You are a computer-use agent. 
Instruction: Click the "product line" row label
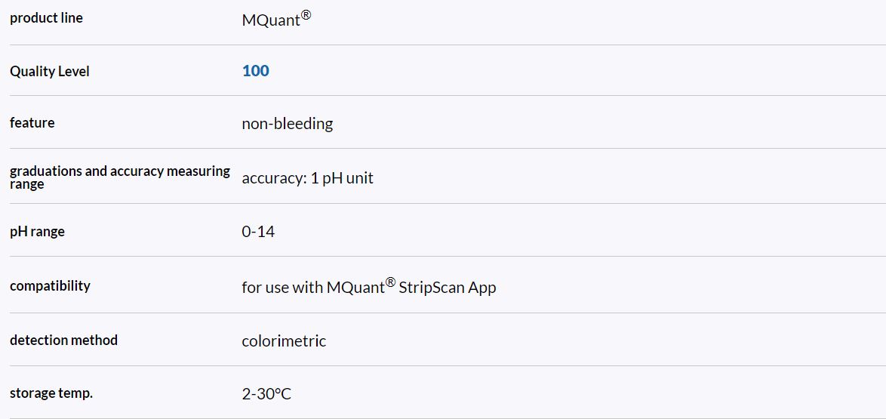click(x=46, y=18)
